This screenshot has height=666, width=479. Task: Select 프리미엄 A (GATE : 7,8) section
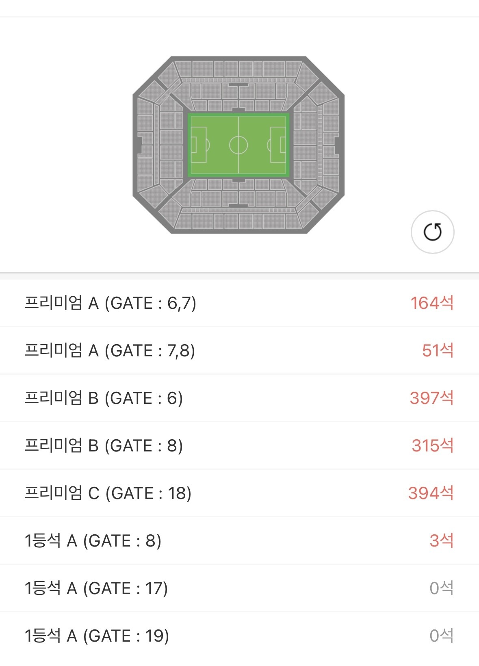[110, 351]
